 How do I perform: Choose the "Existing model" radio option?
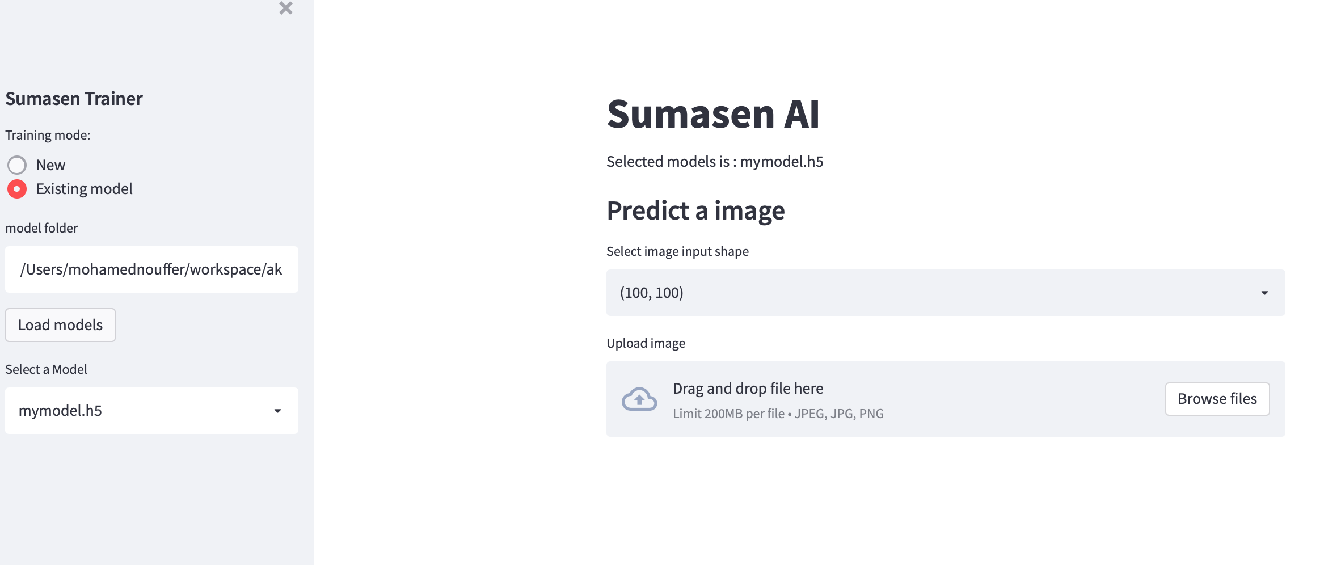point(17,189)
